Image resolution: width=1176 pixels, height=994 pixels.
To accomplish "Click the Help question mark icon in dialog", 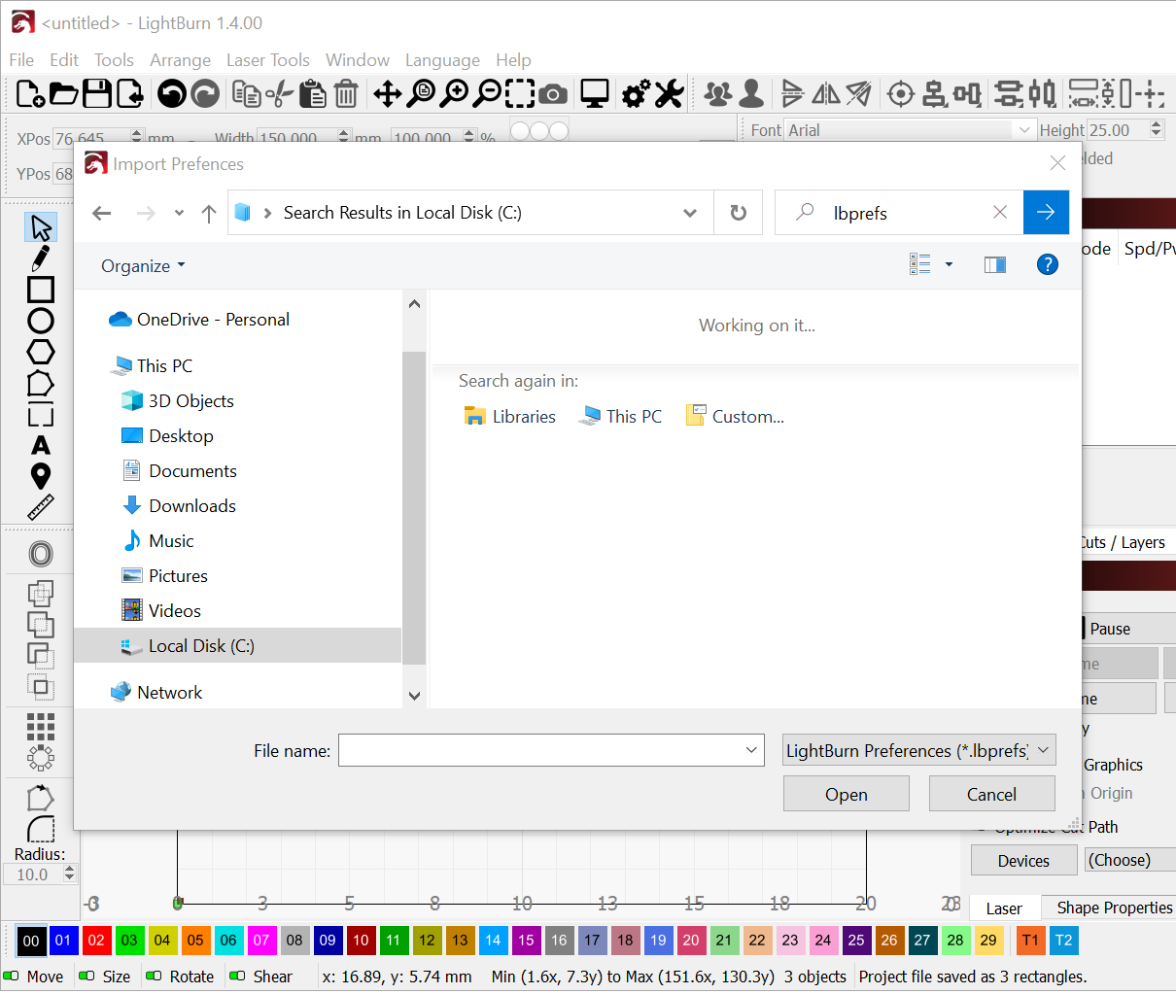I will [x=1047, y=264].
